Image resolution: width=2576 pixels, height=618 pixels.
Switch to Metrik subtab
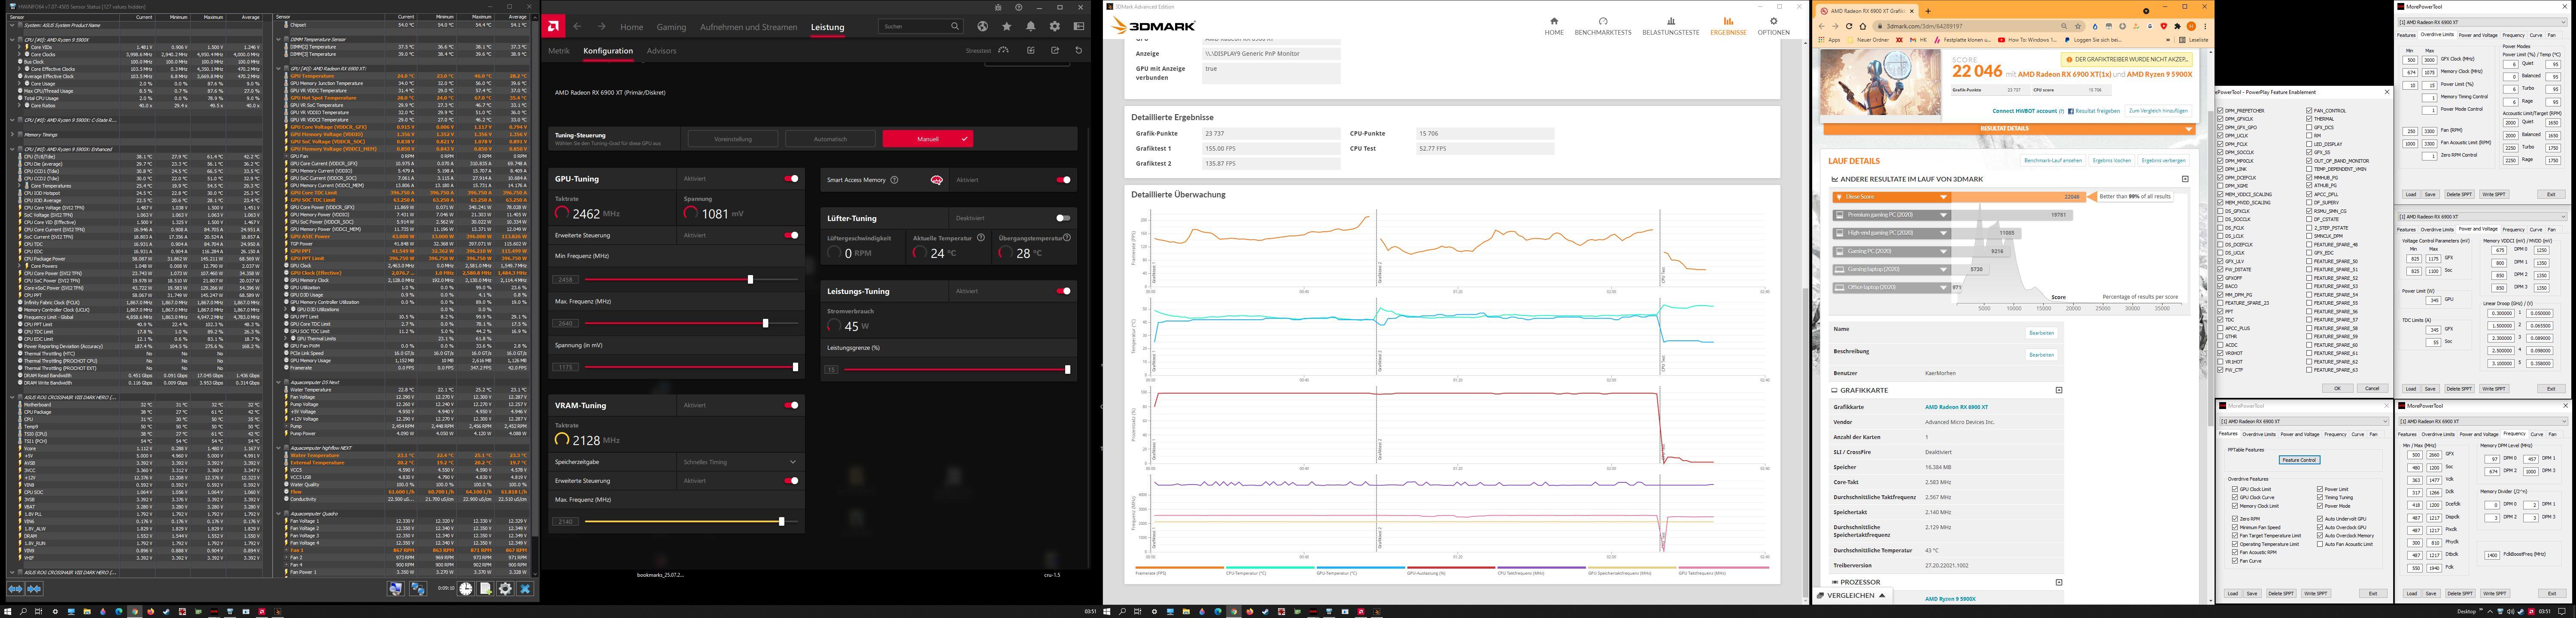(559, 51)
